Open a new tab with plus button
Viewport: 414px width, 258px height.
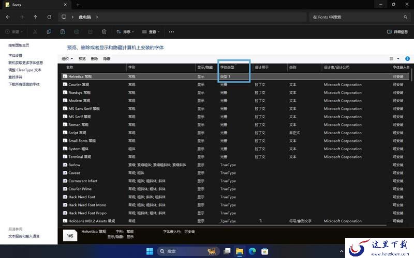click(x=78, y=5)
